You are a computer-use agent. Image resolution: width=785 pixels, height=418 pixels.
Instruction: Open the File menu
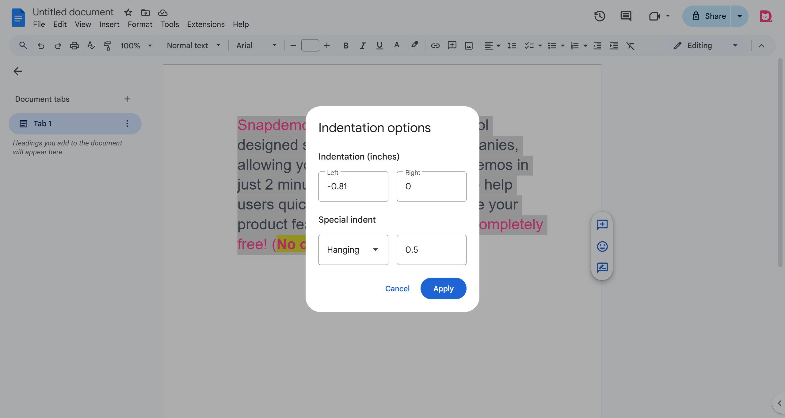[39, 24]
